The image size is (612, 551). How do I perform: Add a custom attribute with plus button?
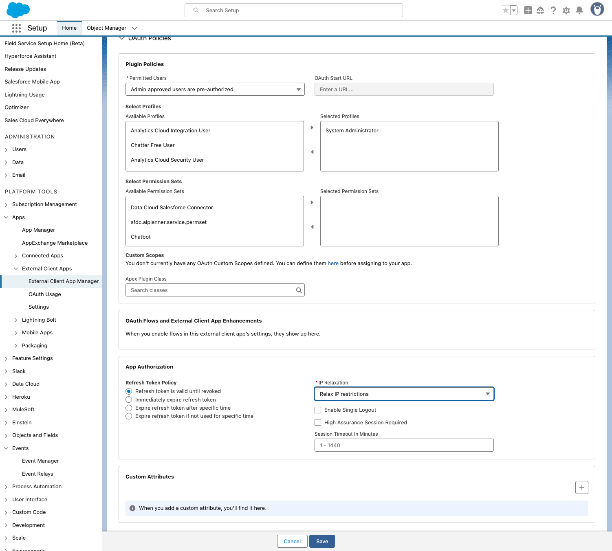pyautogui.click(x=581, y=487)
